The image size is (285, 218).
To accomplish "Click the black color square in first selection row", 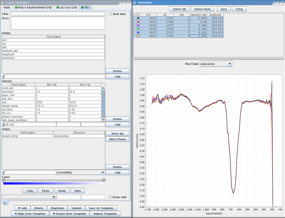I will (x=138, y=18).
